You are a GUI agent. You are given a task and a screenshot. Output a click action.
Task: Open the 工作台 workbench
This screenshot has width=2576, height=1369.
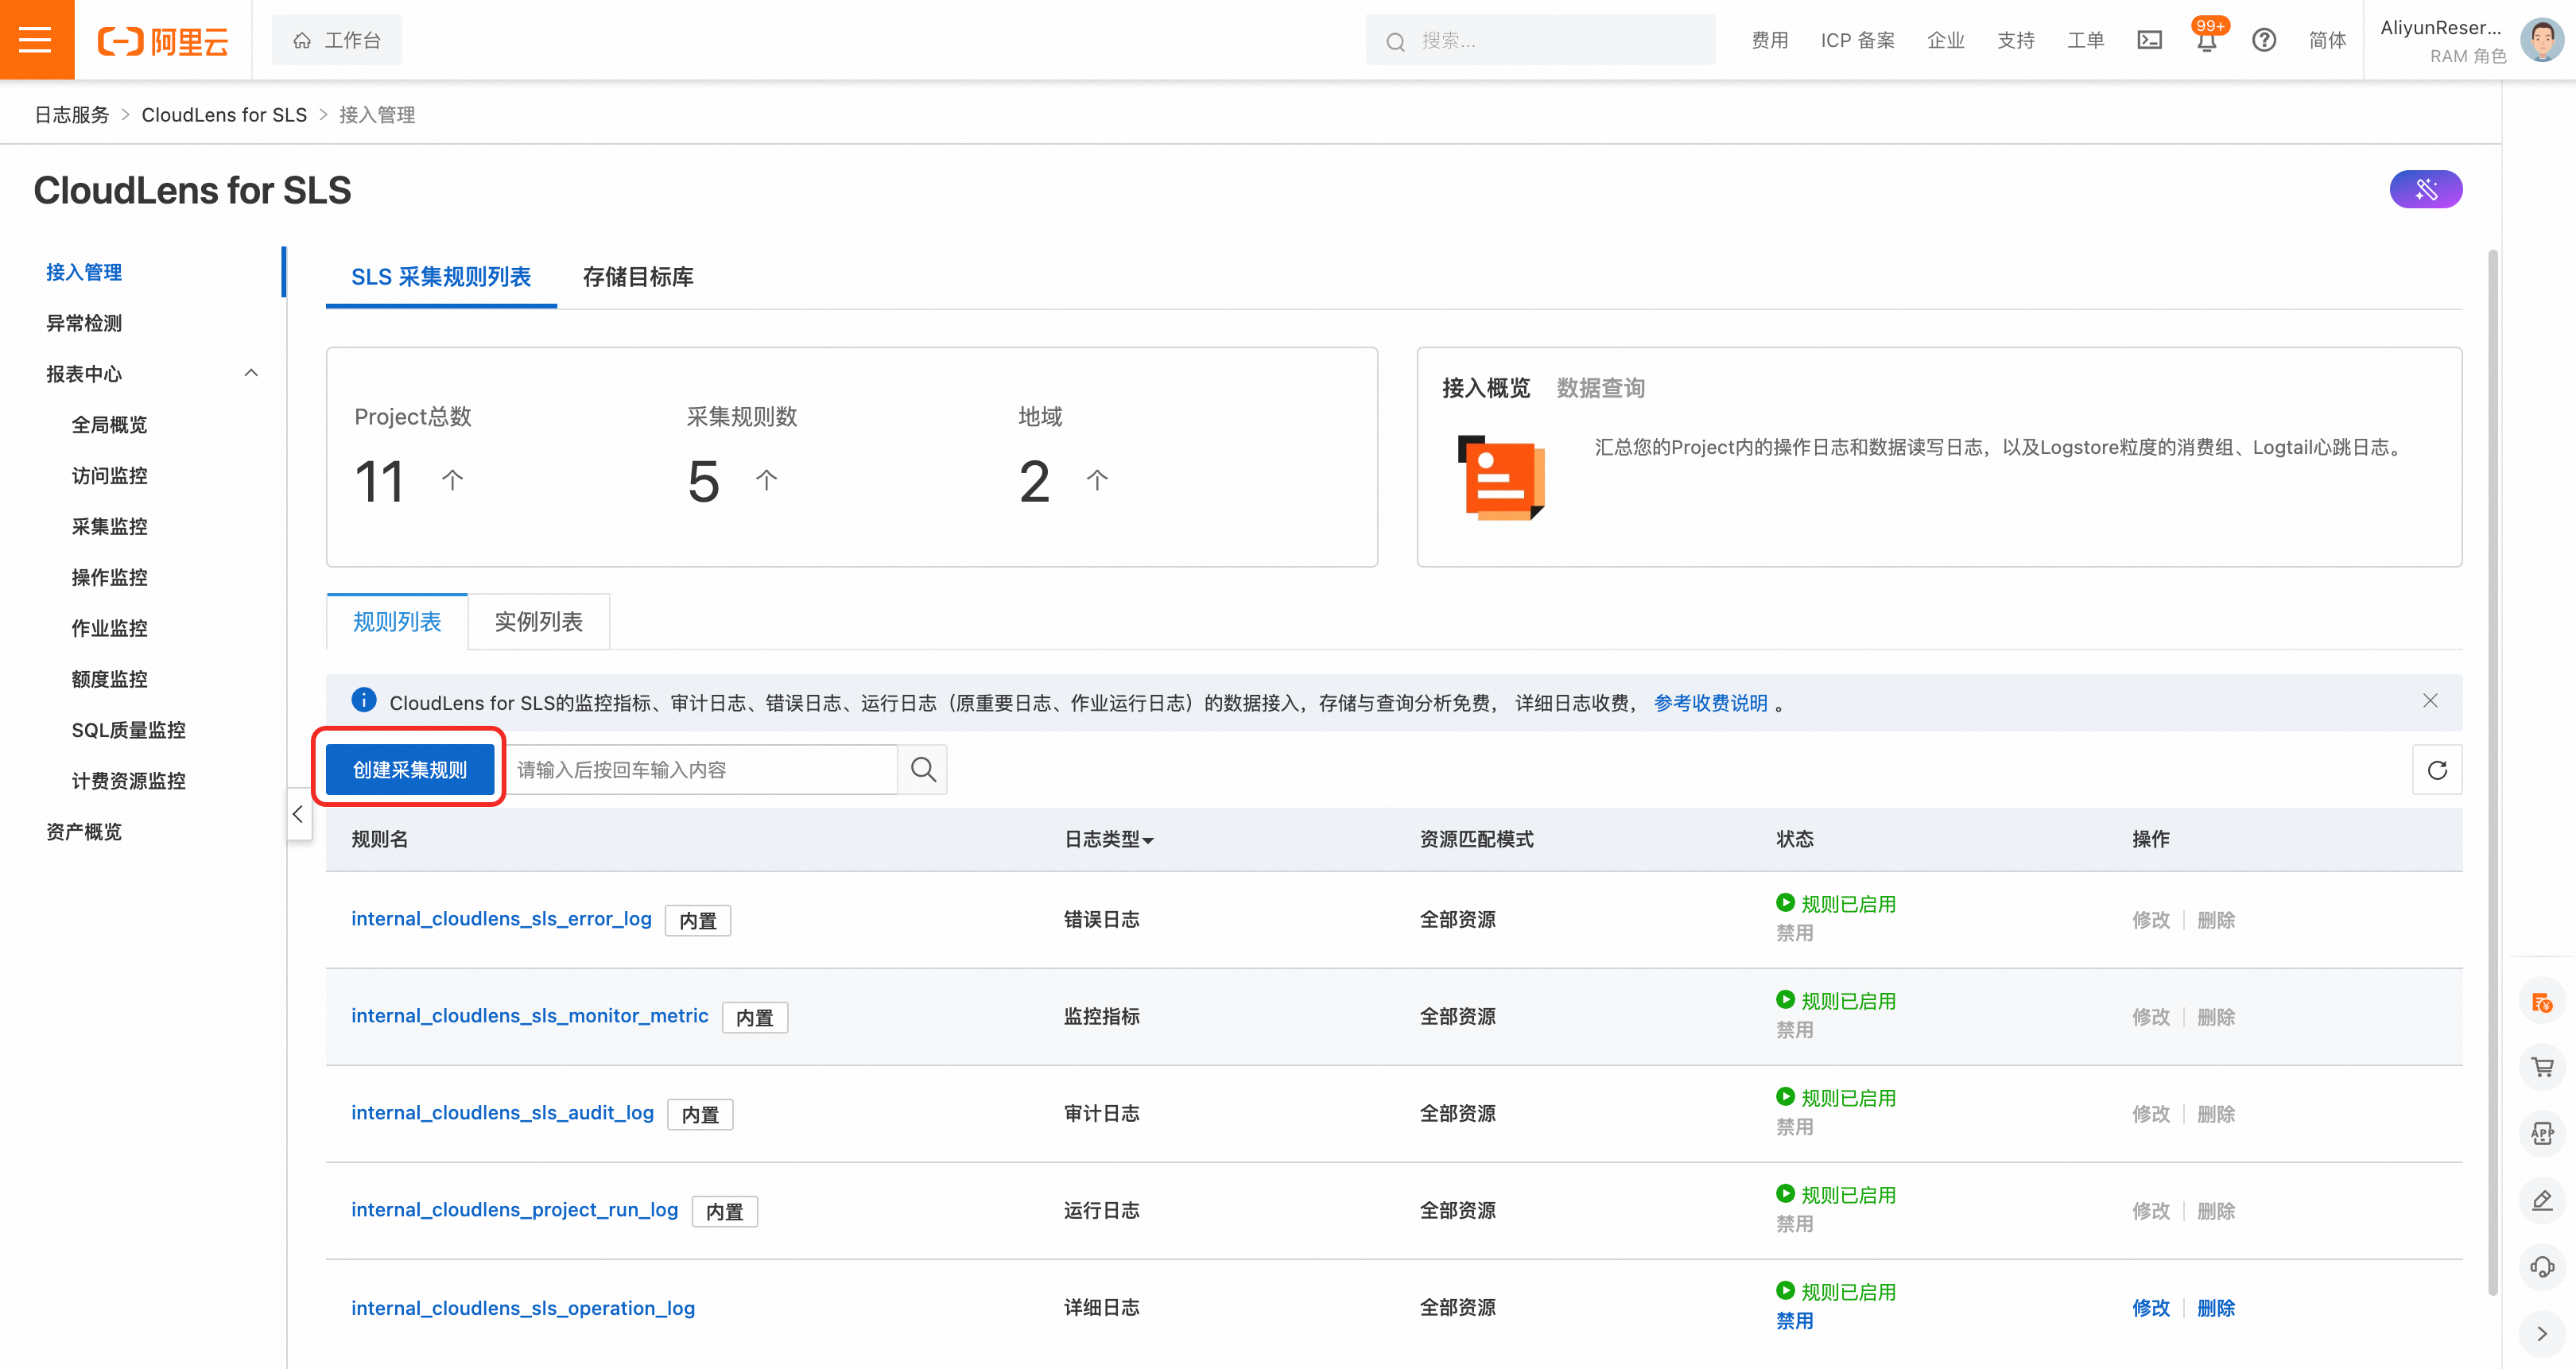click(337, 40)
